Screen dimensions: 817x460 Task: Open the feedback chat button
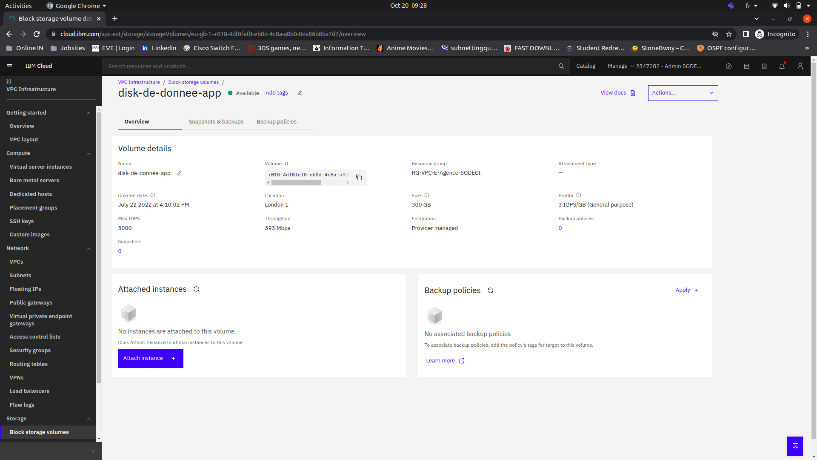795,446
